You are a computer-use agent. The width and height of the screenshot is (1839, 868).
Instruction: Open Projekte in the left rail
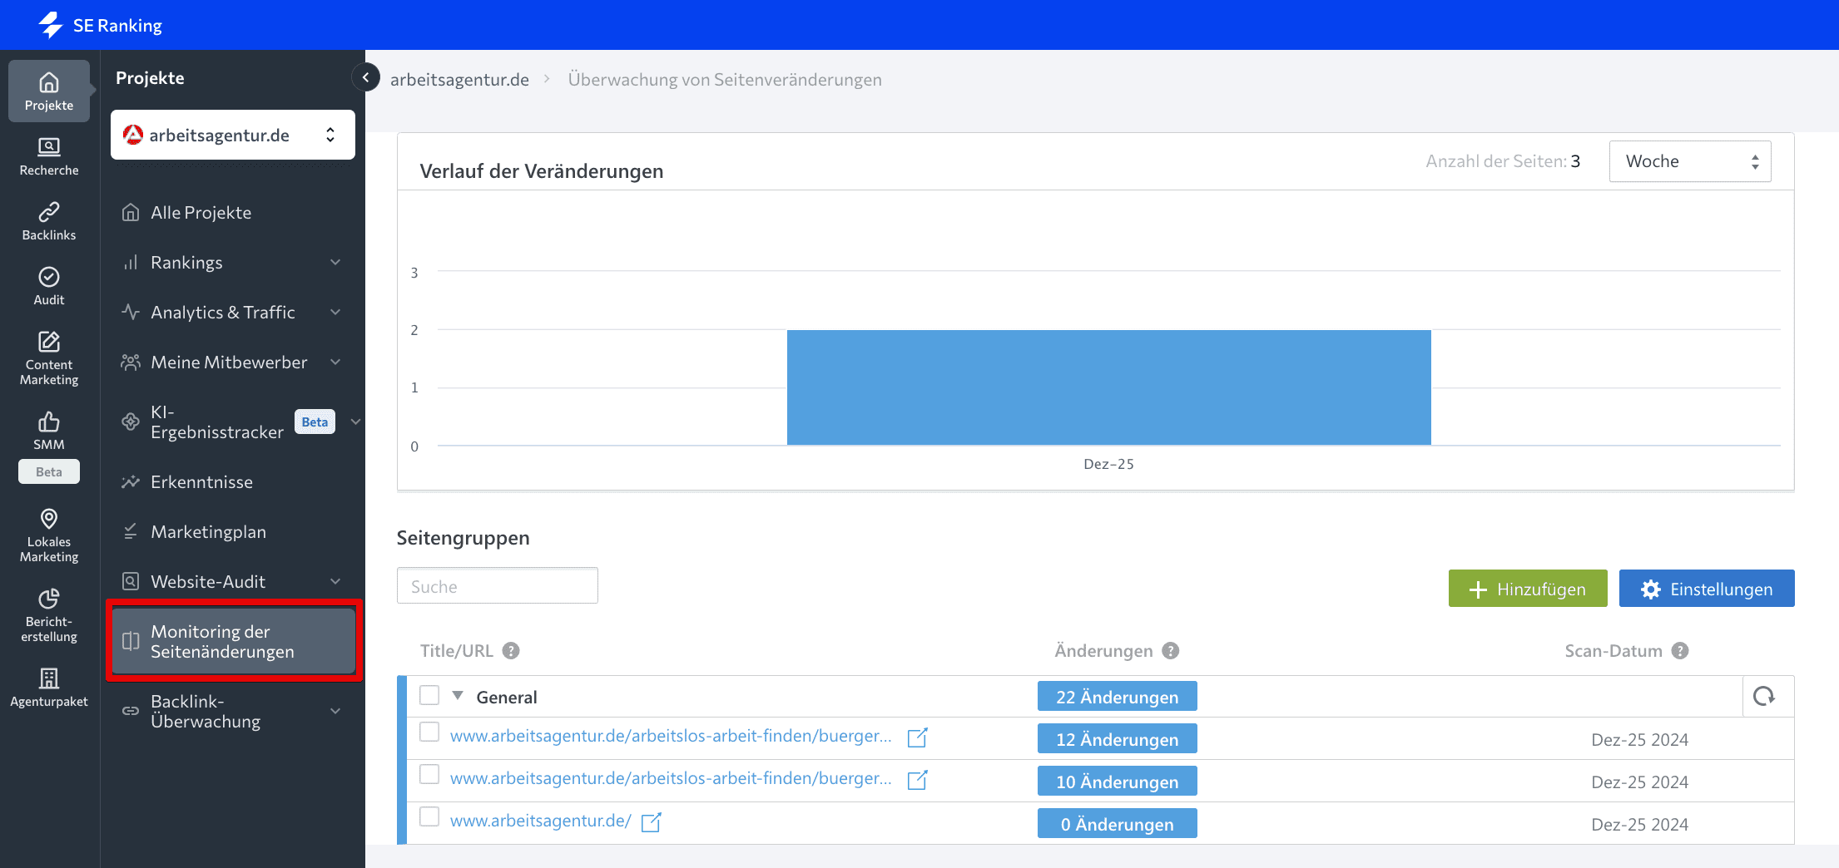pyautogui.click(x=49, y=91)
